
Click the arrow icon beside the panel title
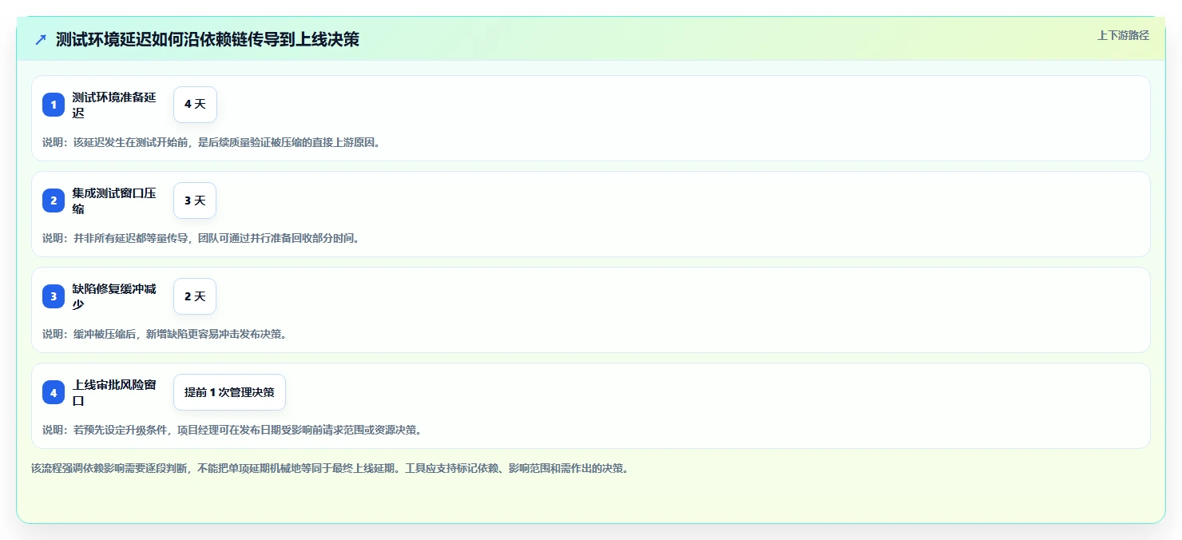[41, 39]
